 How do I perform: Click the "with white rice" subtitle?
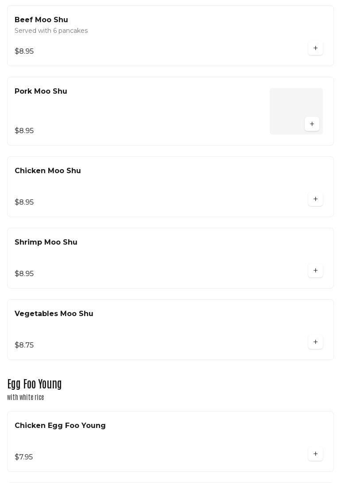tap(26, 397)
